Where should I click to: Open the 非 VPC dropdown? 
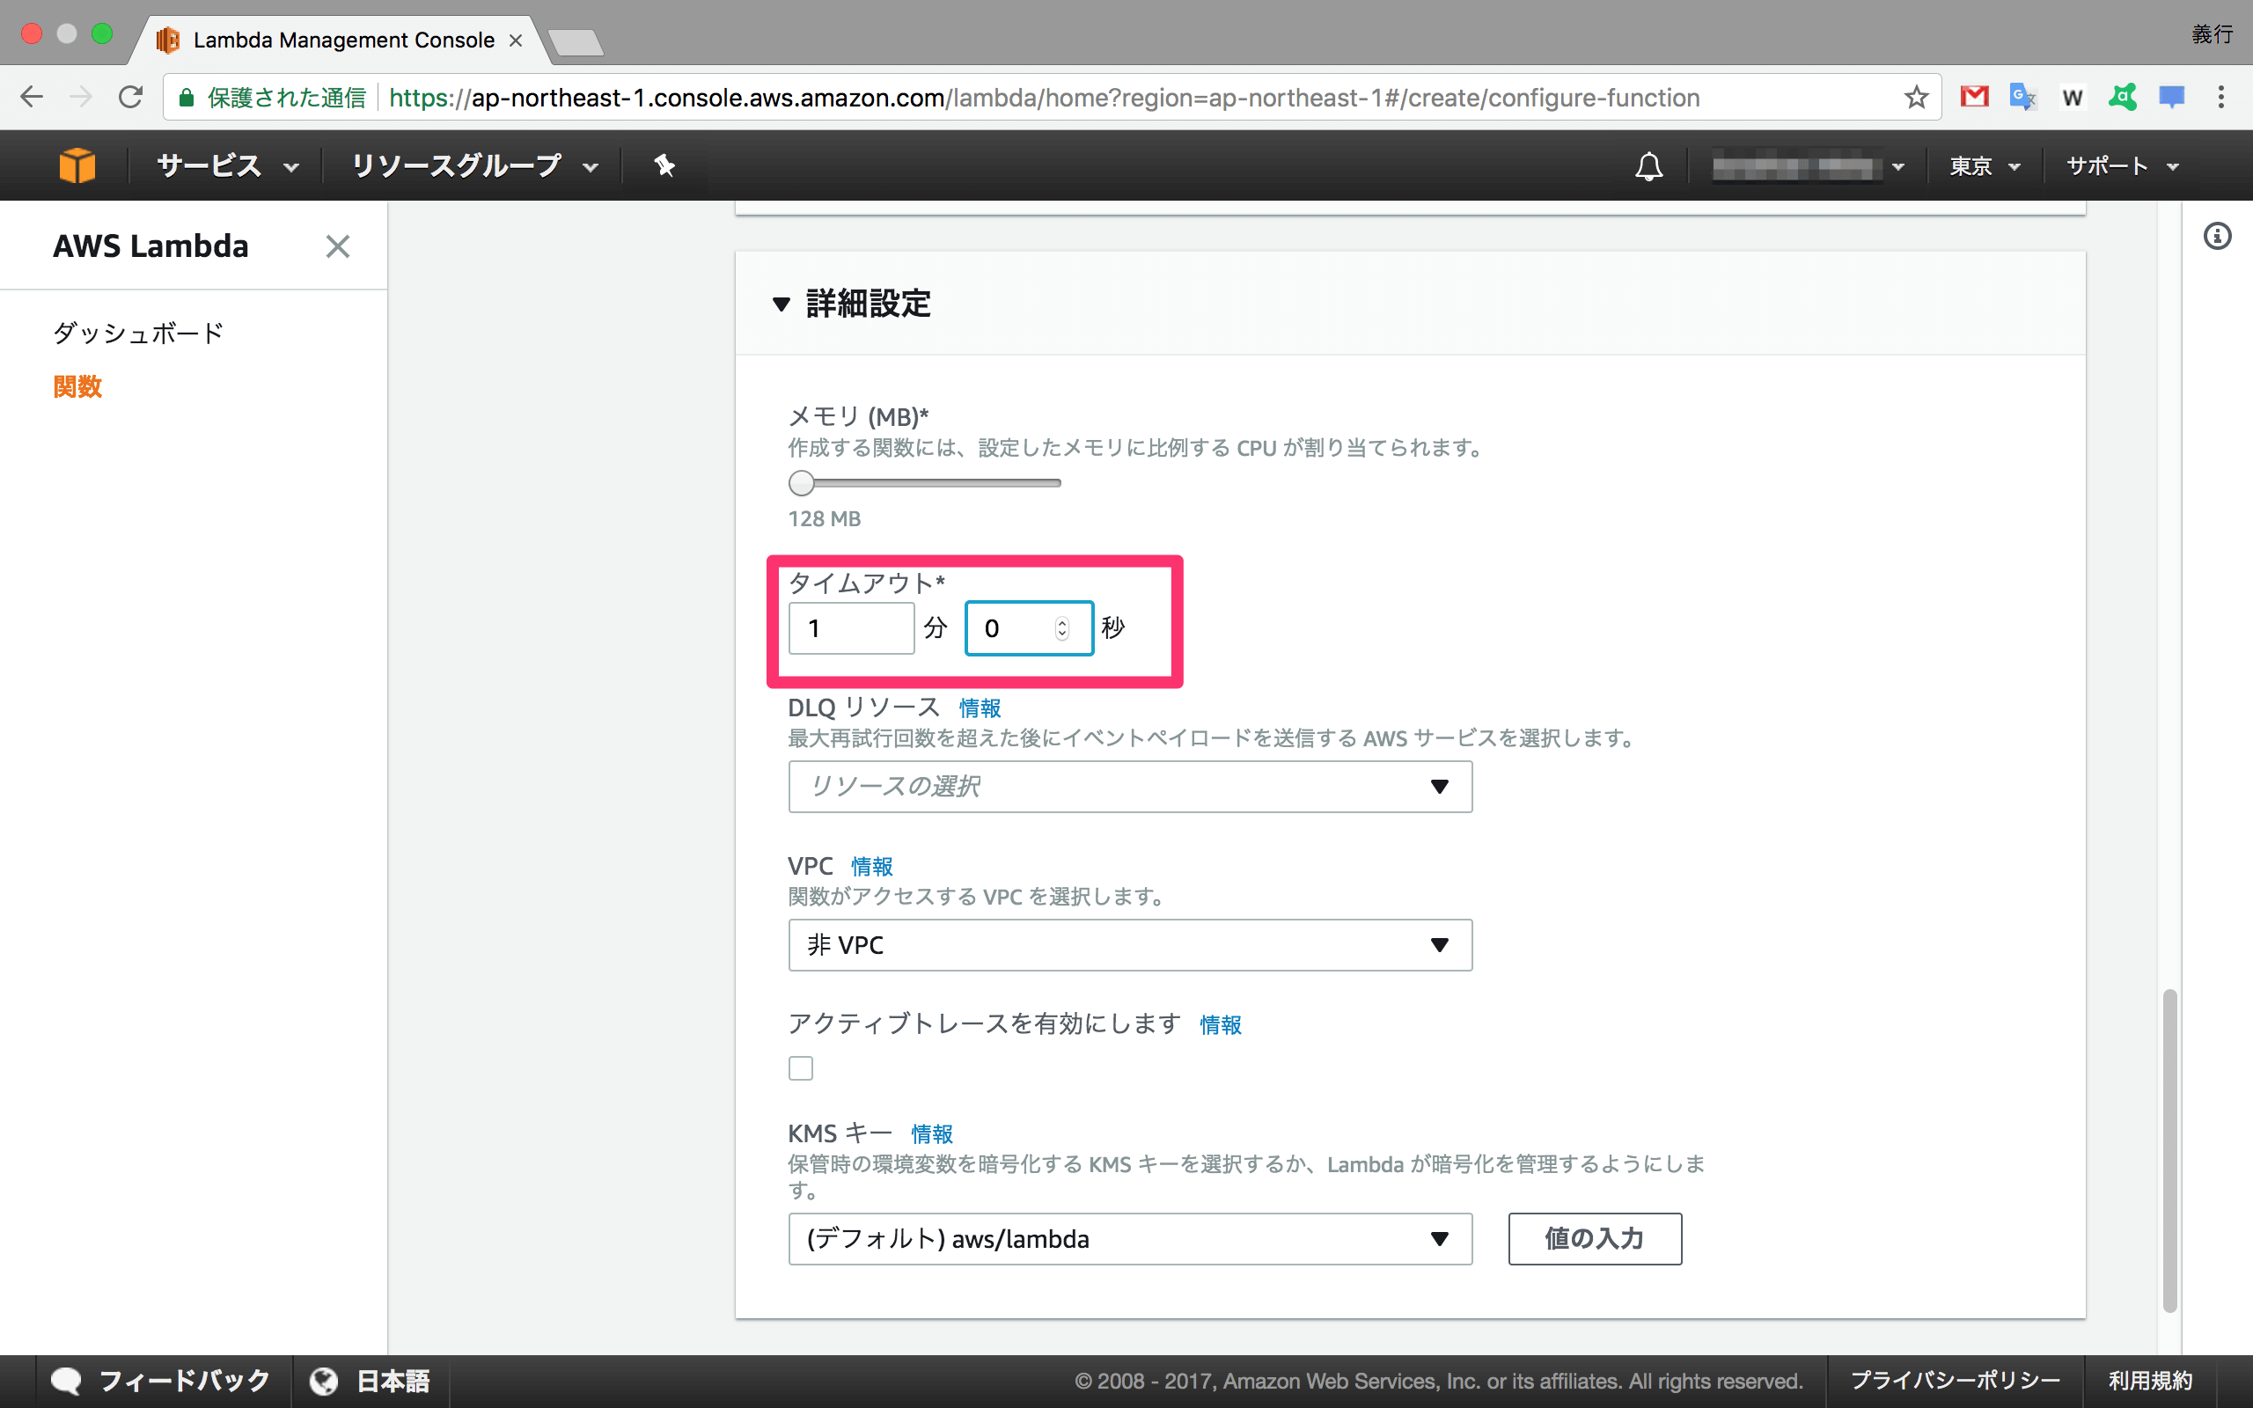tap(1129, 945)
